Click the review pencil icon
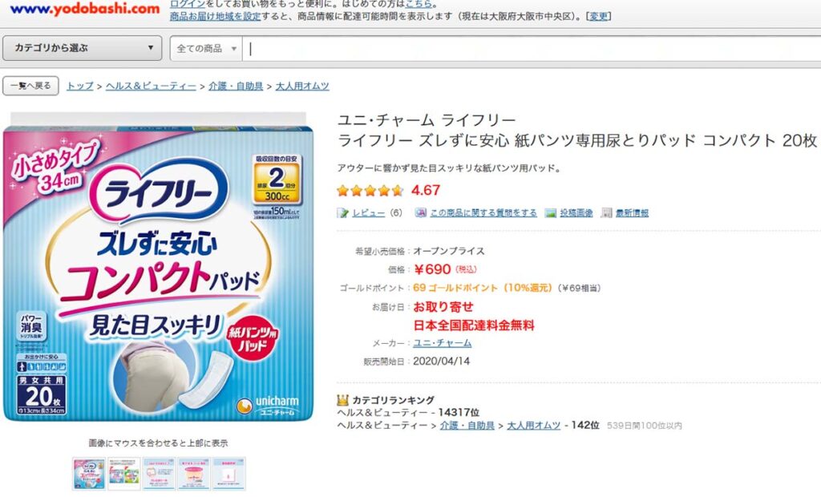This screenshot has height=497, width=821. coord(343,213)
